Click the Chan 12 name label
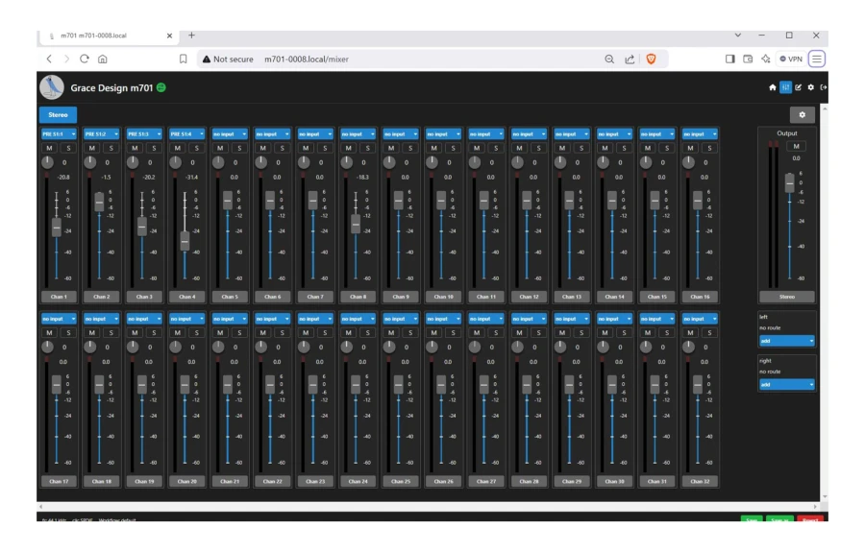This screenshot has width=865, height=552. pos(529,297)
